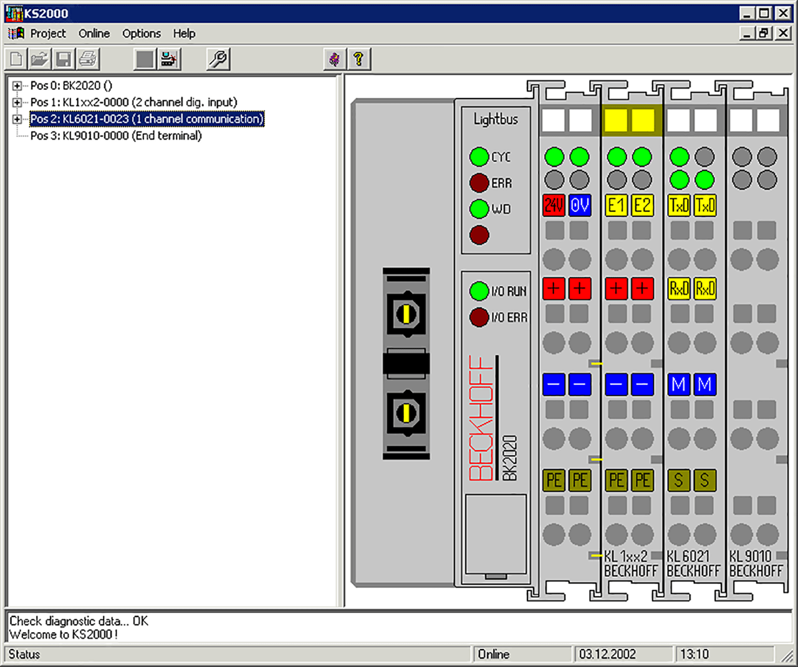Click the BECKHOFF BK2020 coupler label
Screen dimensions: 798x667
click(x=493, y=419)
